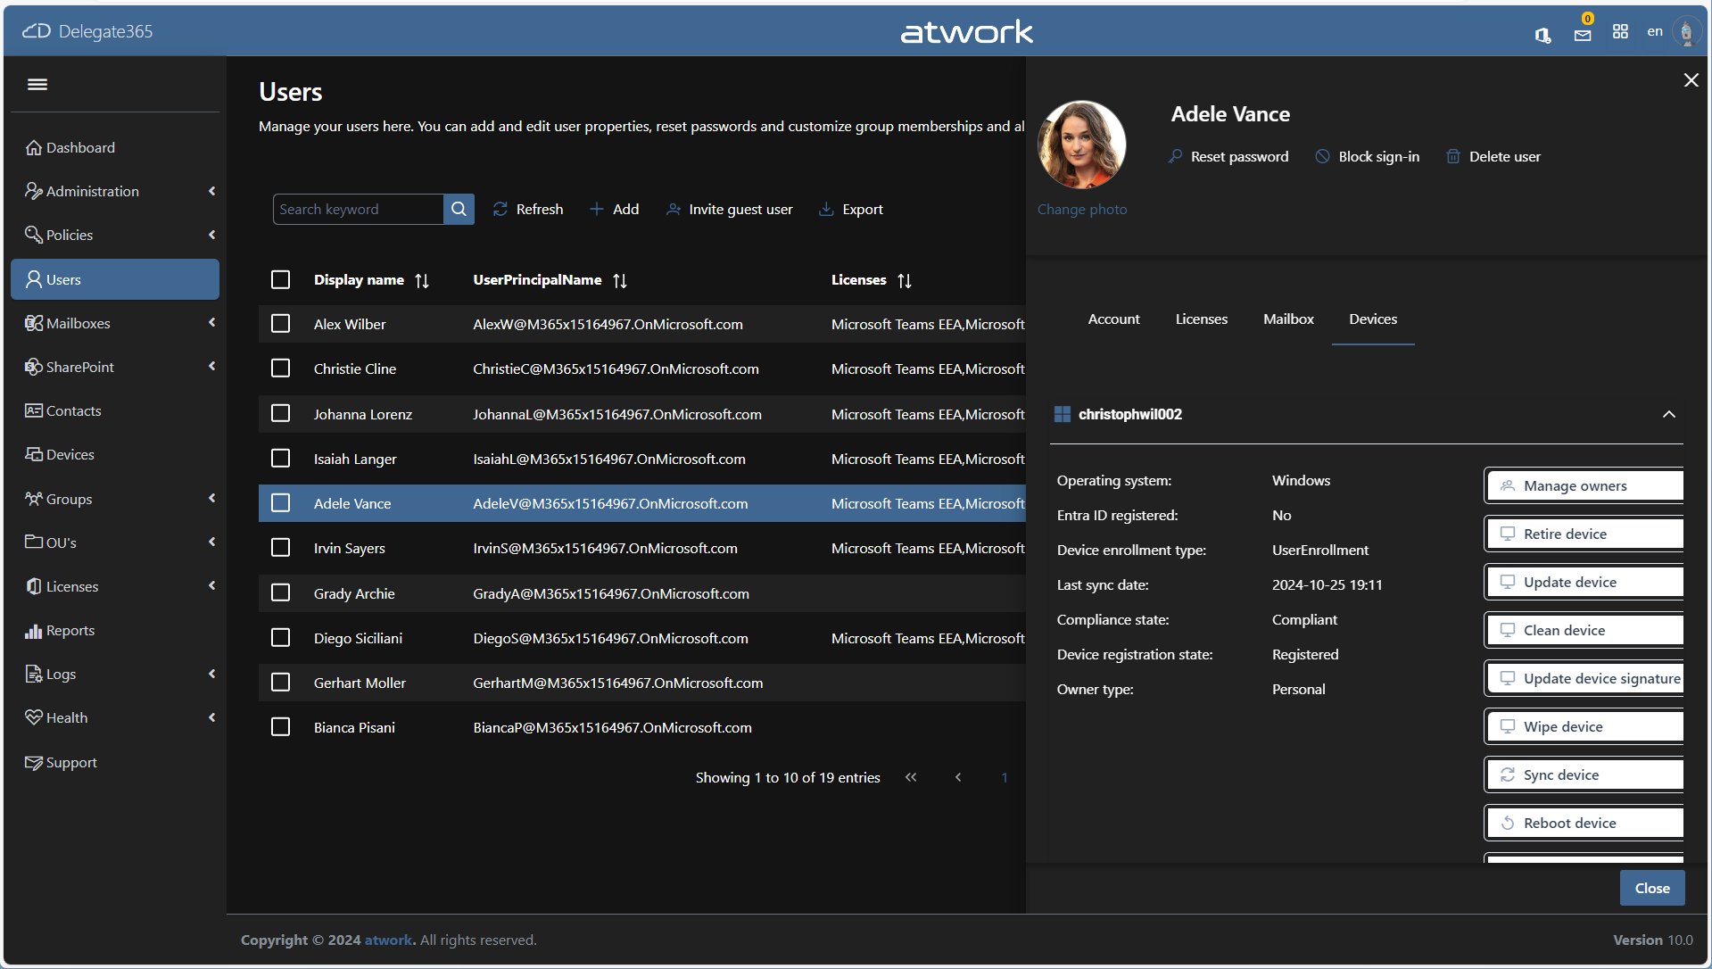The height and width of the screenshot is (969, 1712).
Task: Collapse the christophwil002 device section
Action: (x=1668, y=414)
